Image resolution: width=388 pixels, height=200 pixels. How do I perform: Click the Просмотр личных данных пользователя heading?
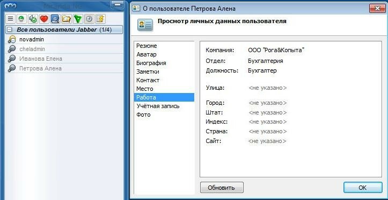222,22
